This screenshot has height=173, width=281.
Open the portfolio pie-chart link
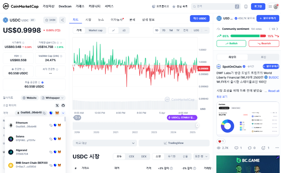point(161,6)
